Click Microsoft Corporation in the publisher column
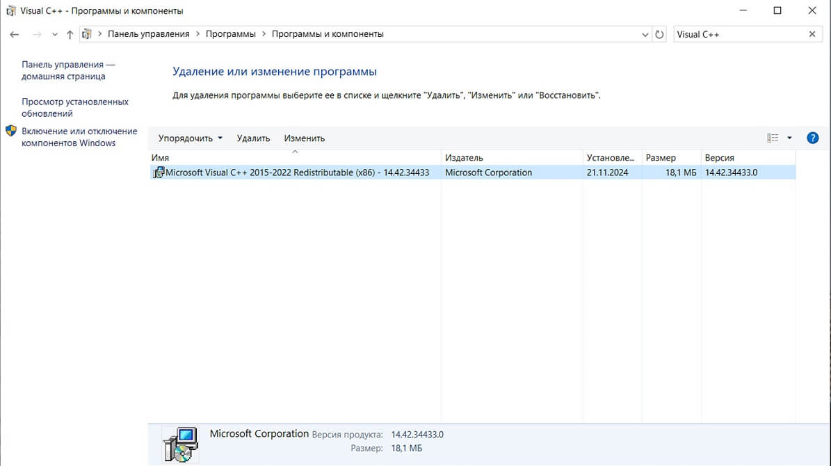The height and width of the screenshot is (466, 831). (x=489, y=172)
